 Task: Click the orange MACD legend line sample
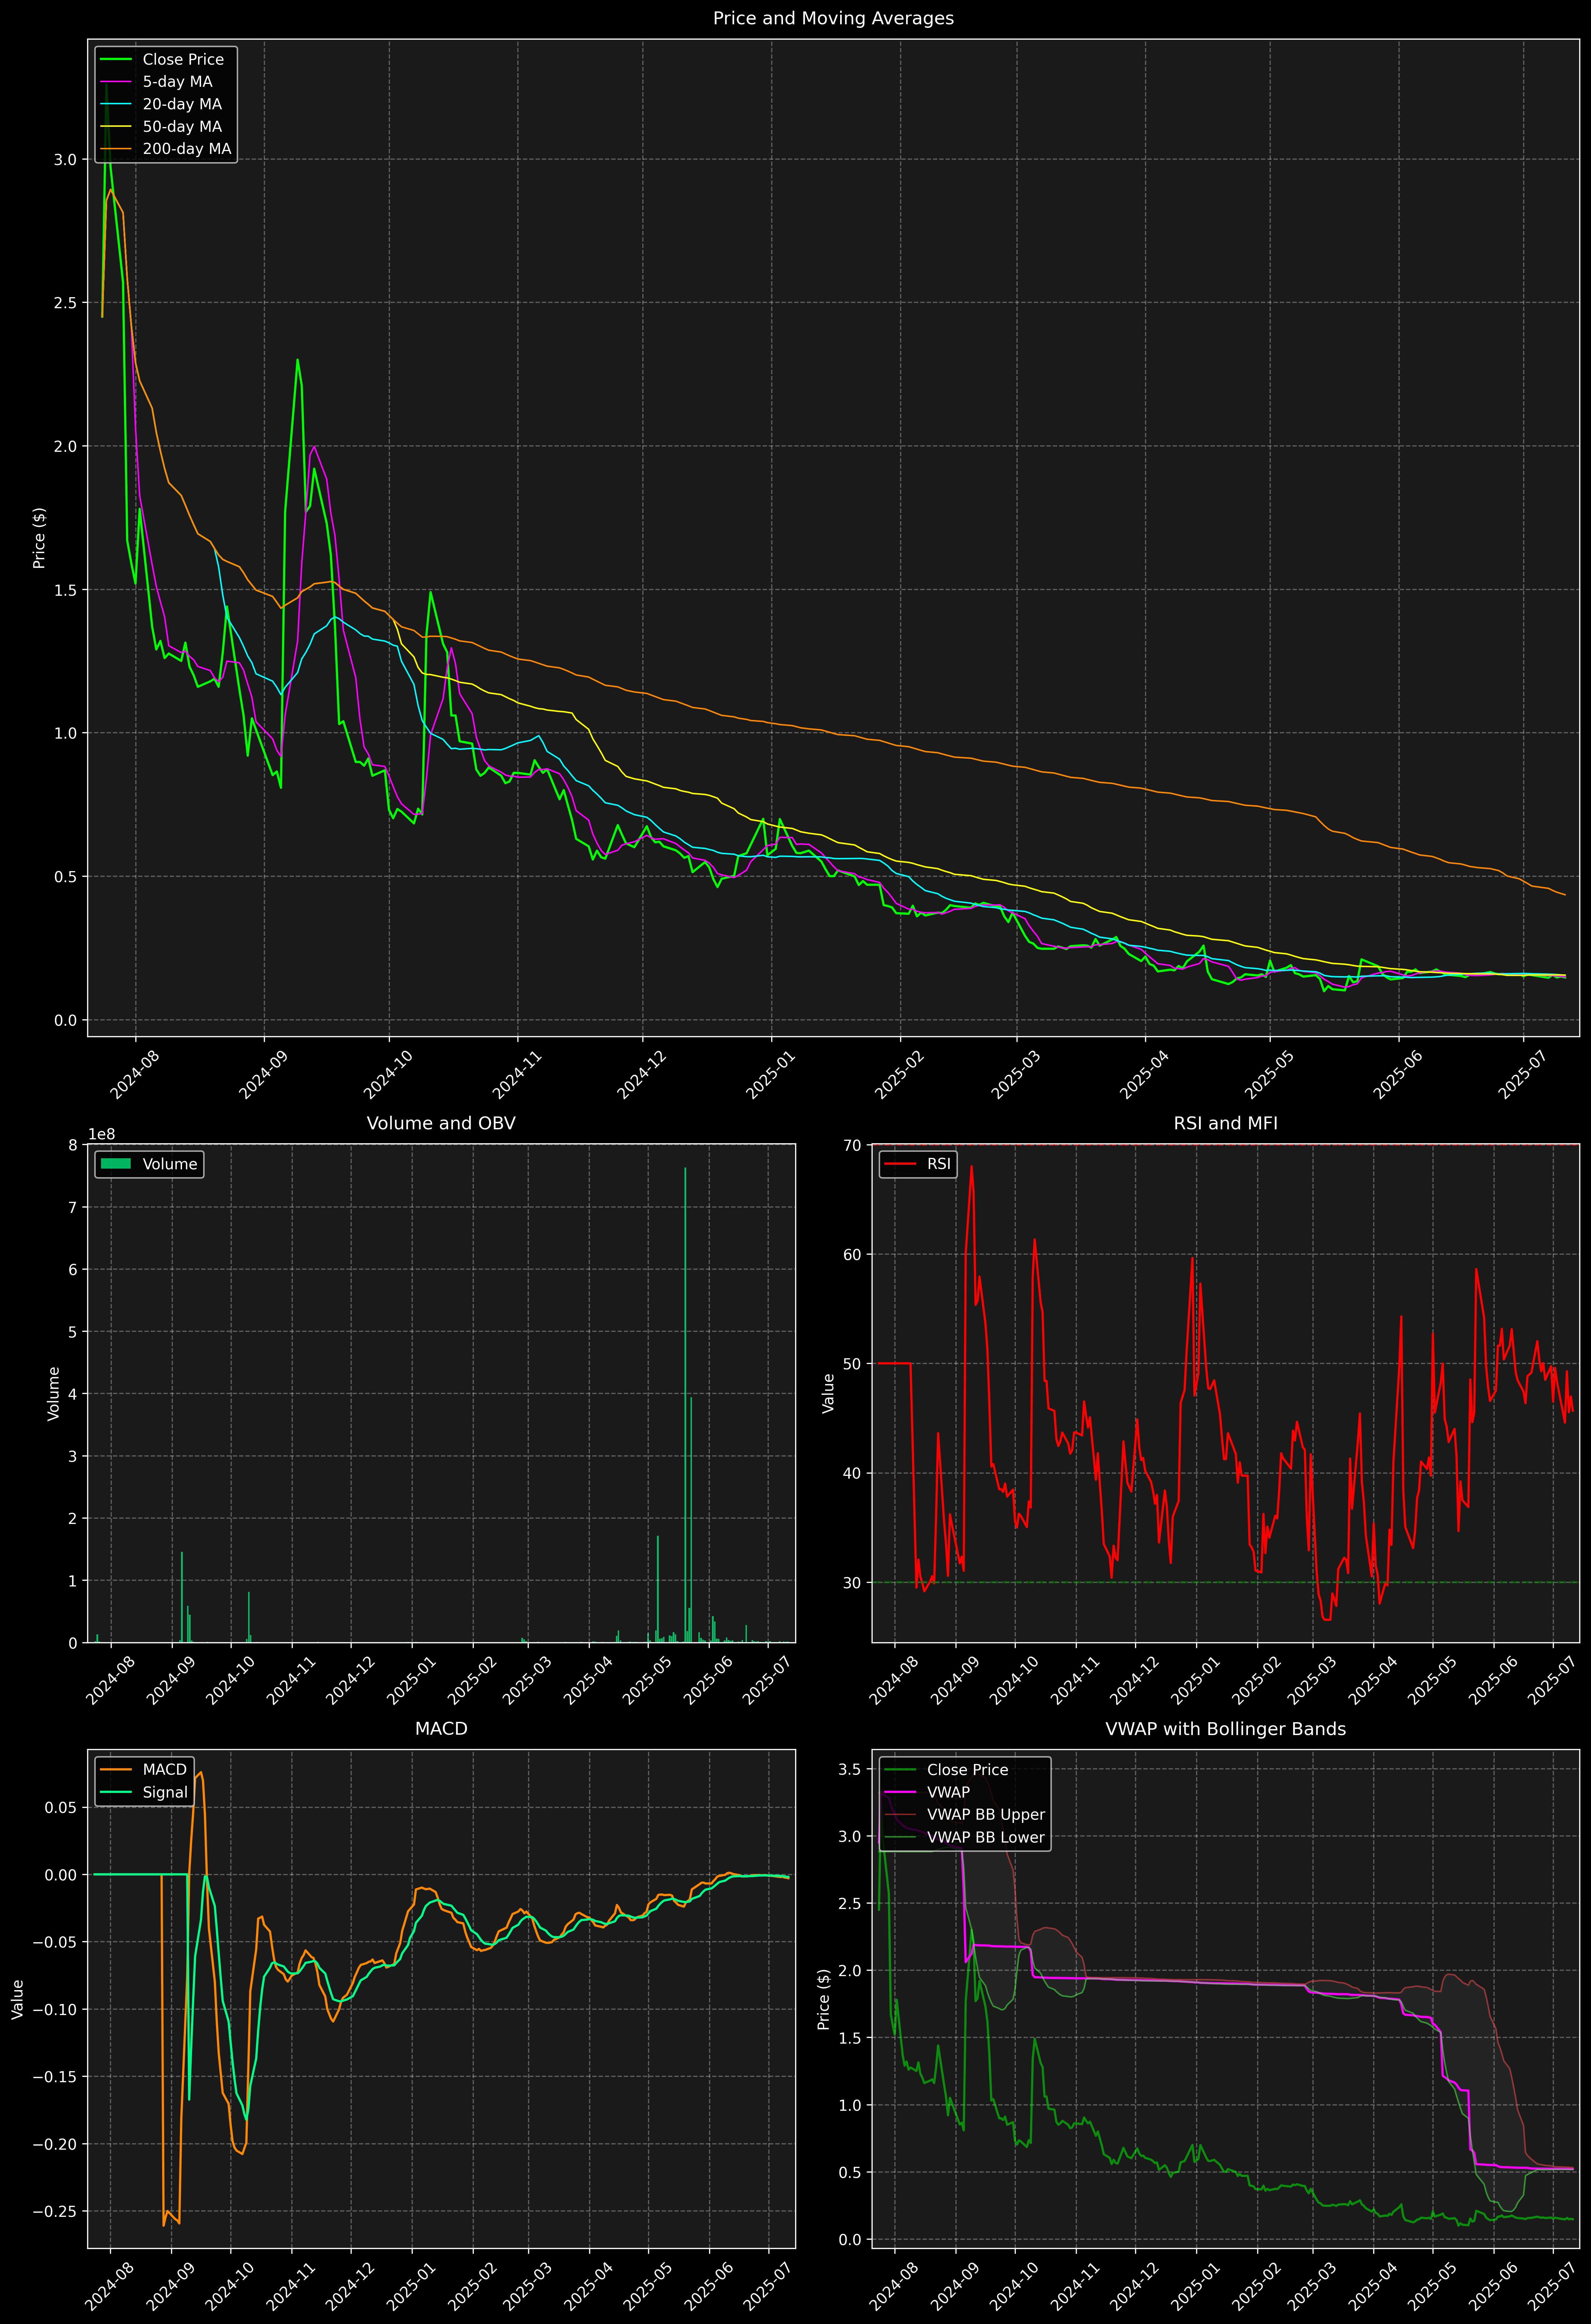point(116,1770)
